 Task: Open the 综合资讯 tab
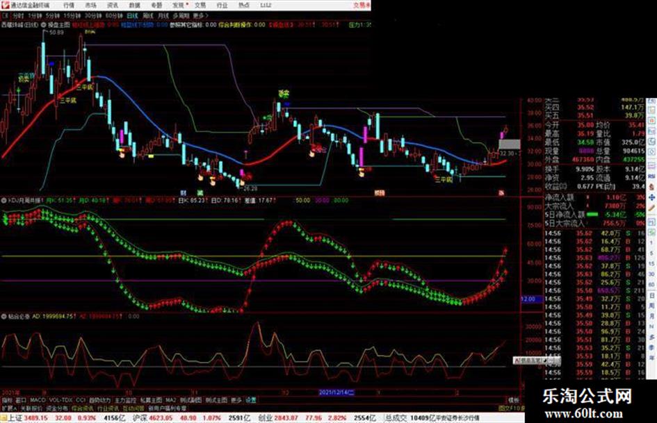(x=82, y=408)
